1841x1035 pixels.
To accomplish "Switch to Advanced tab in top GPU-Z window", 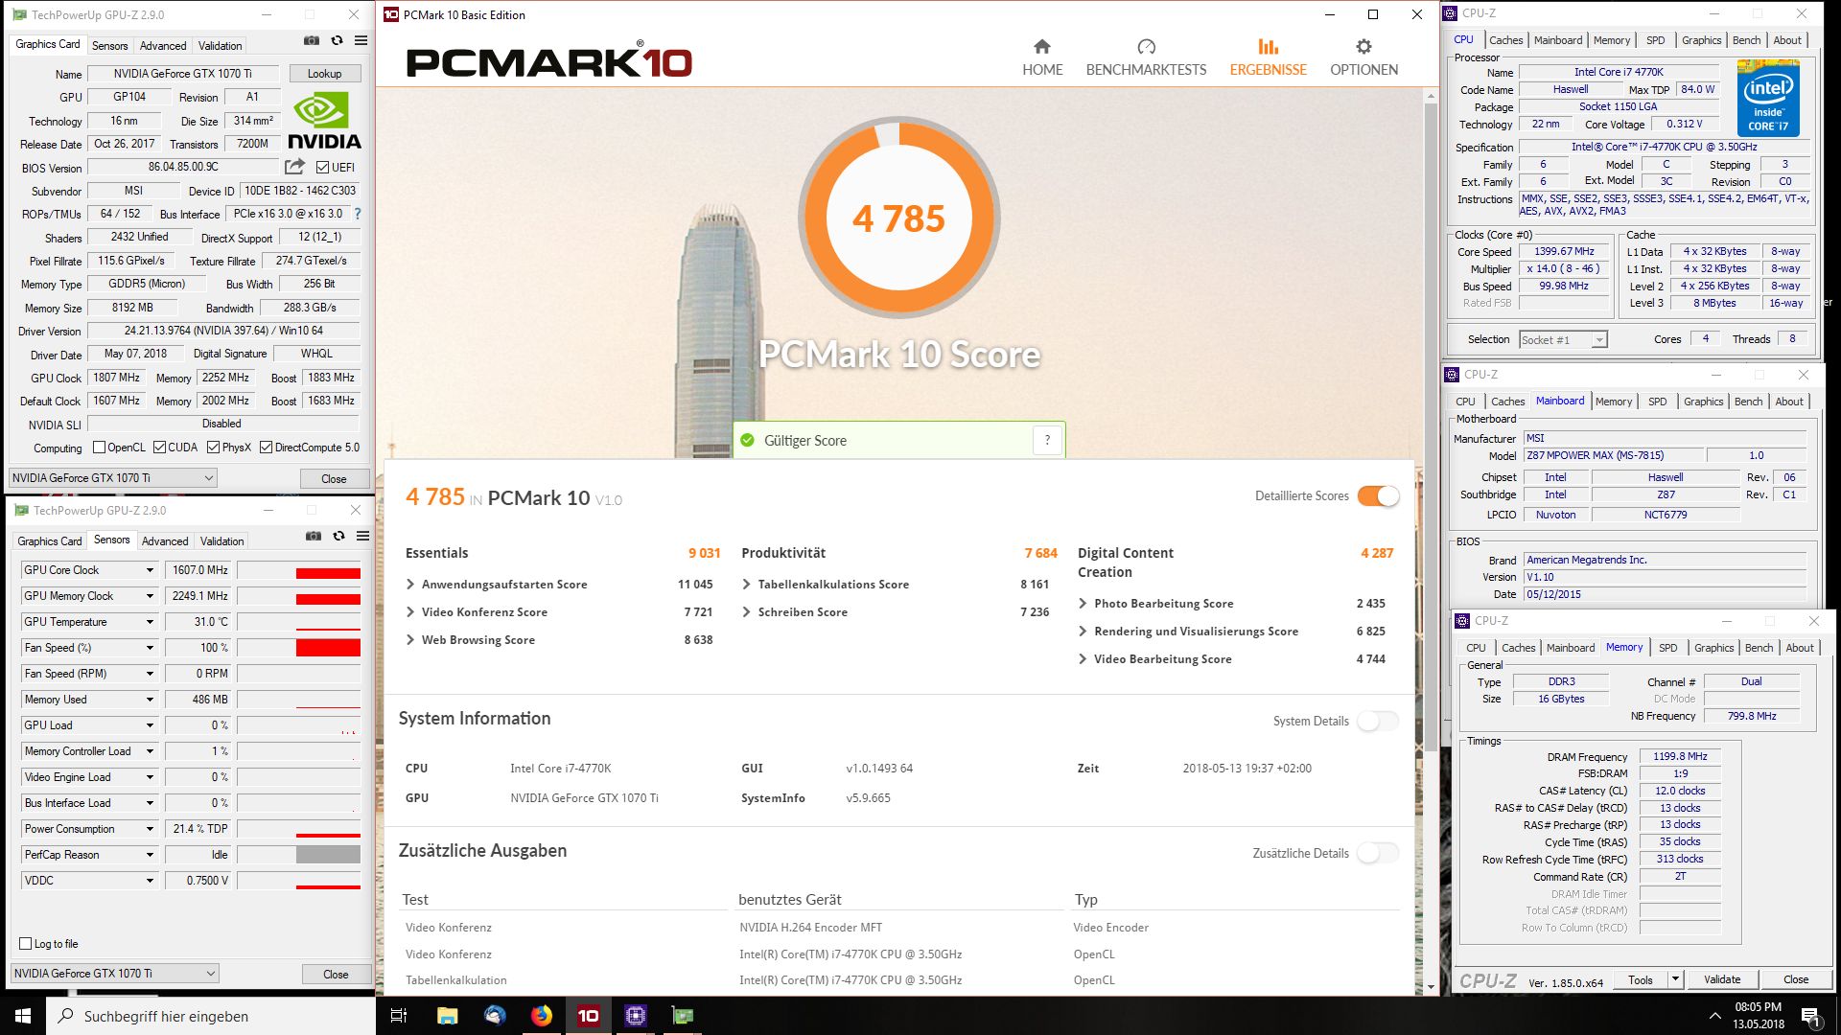I will [163, 46].
